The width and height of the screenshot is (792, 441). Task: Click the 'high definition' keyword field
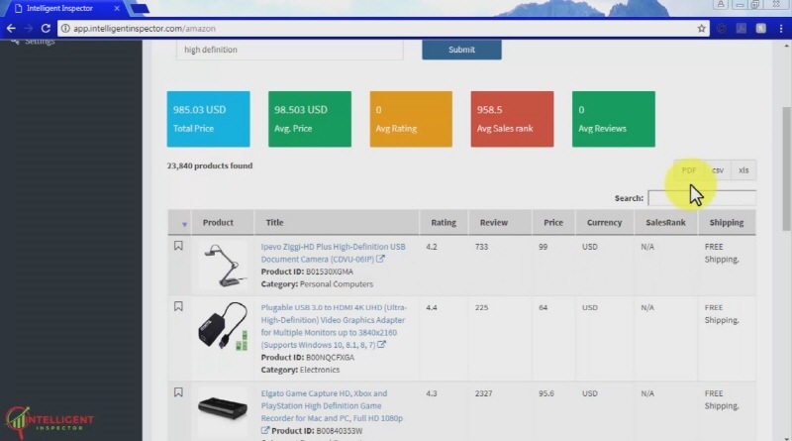pyautogui.click(x=289, y=50)
